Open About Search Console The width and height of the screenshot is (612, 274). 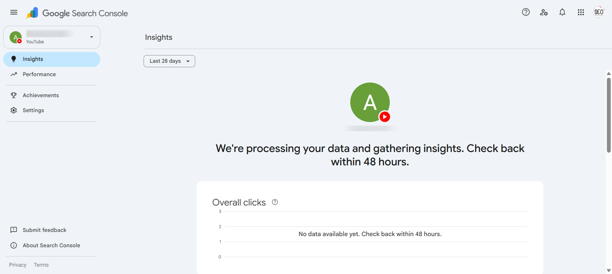pyautogui.click(x=52, y=245)
